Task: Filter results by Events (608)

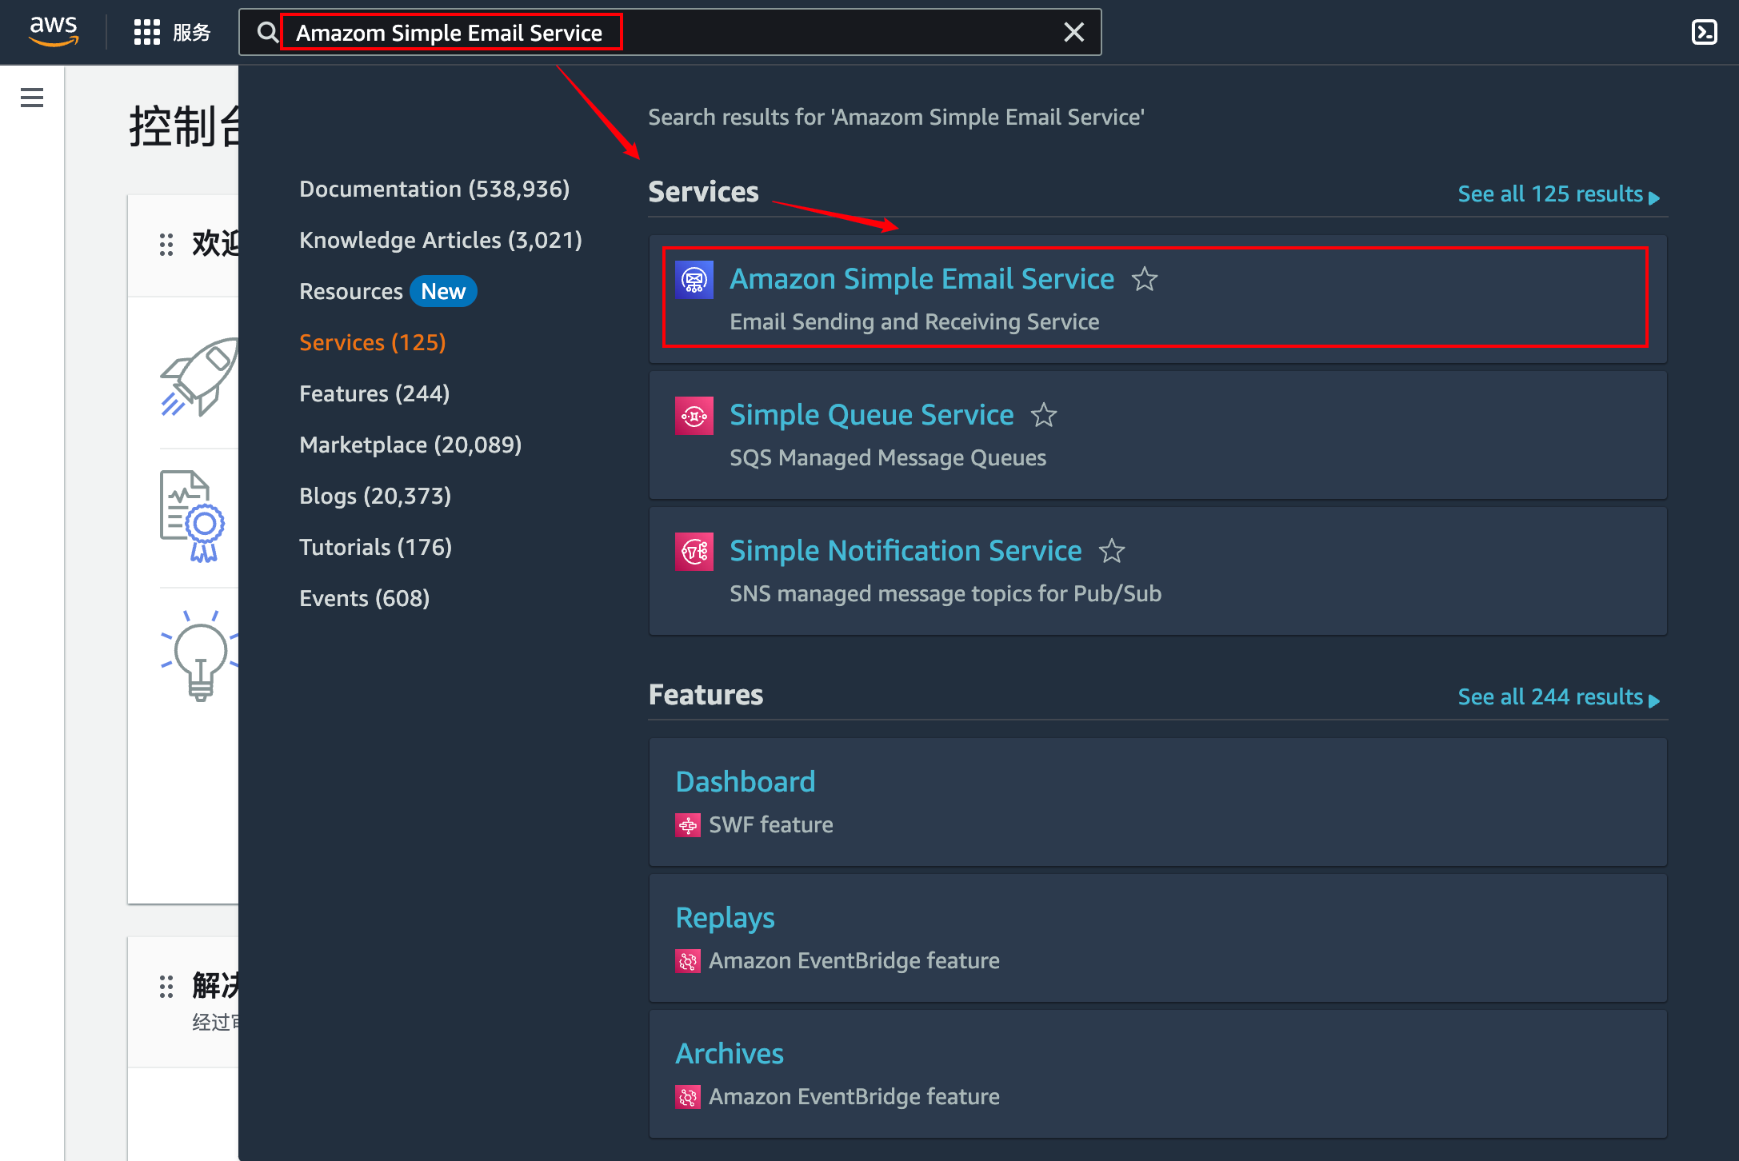Action: (x=364, y=598)
